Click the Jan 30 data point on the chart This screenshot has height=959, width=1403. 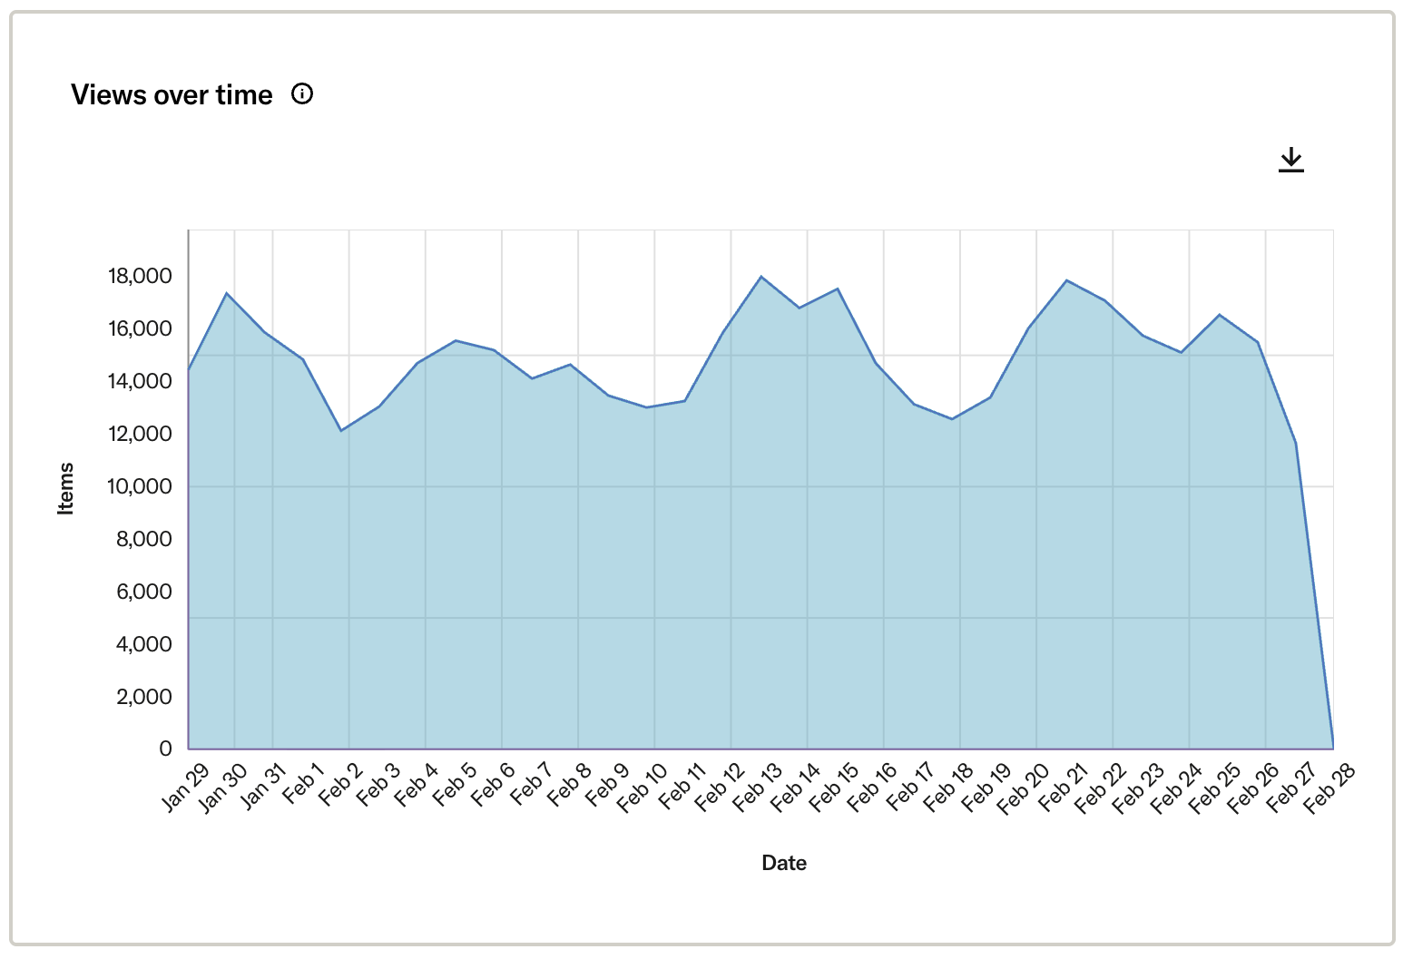click(x=226, y=293)
